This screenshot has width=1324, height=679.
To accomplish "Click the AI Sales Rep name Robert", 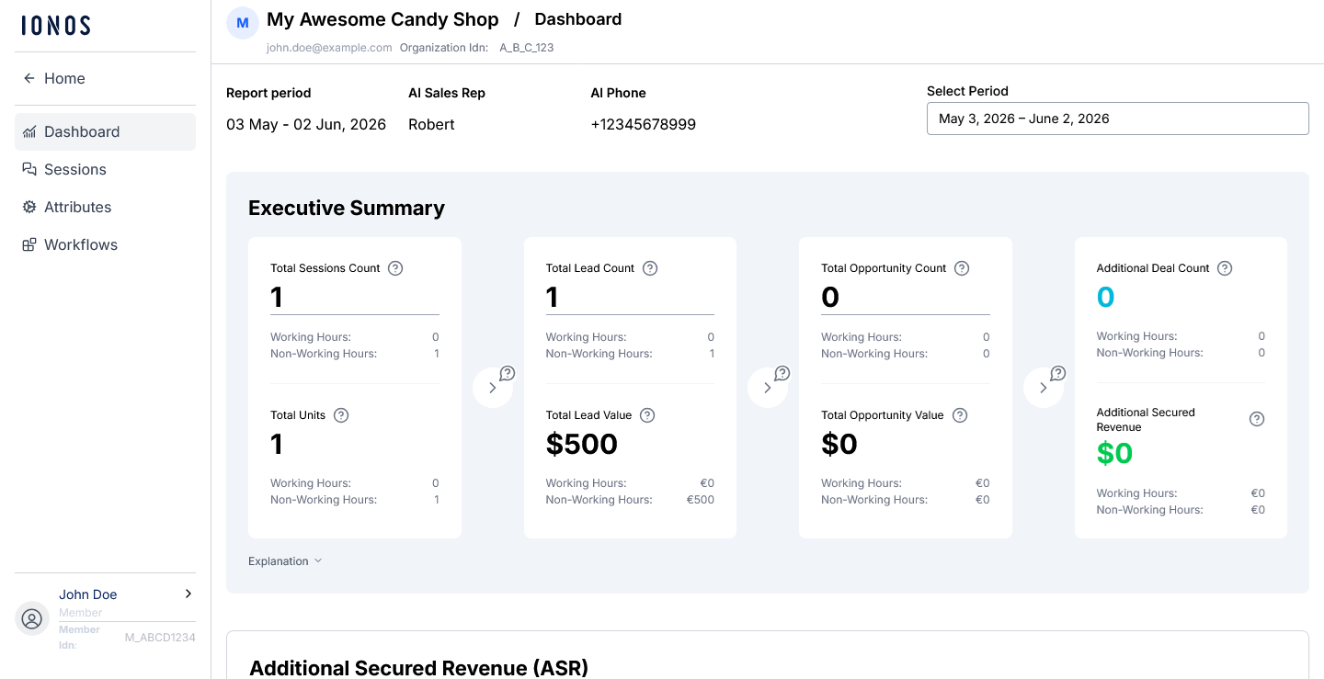I will tap(431, 124).
